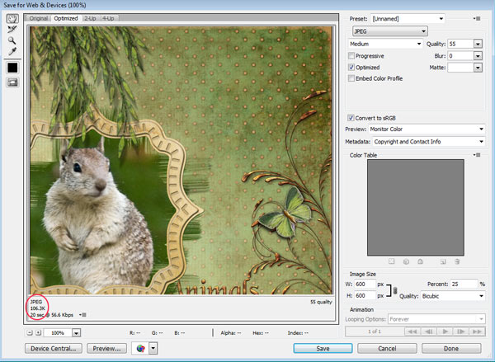Uncheck the Optimized checkbox
This screenshot has width=495, height=362.
tap(352, 67)
